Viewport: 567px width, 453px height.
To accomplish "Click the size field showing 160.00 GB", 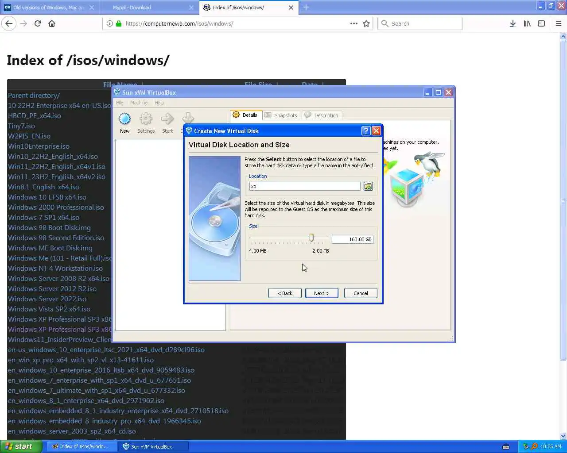I will click(x=353, y=239).
